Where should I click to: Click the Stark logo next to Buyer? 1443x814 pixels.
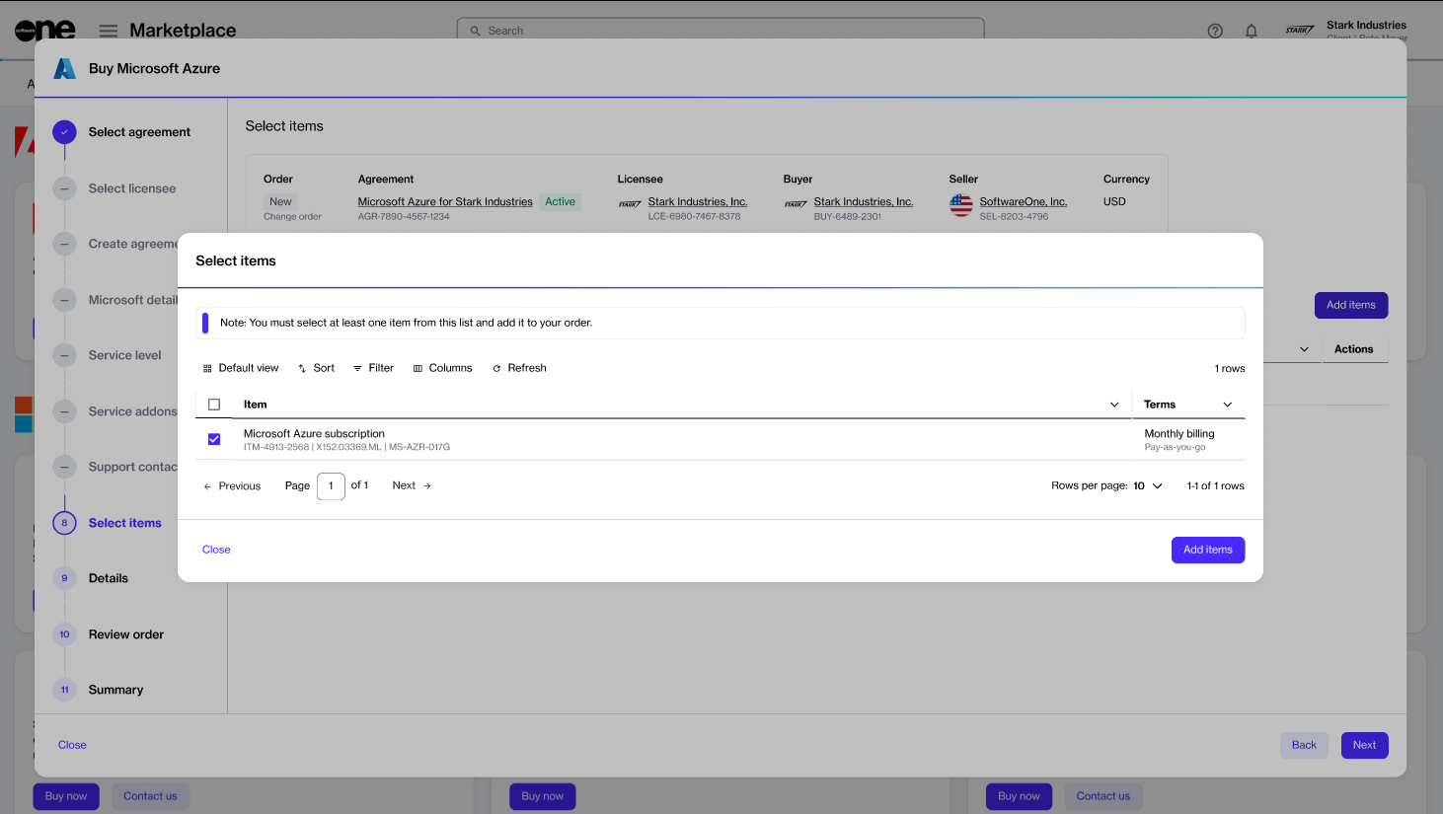pyautogui.click(x=796, y=205)
